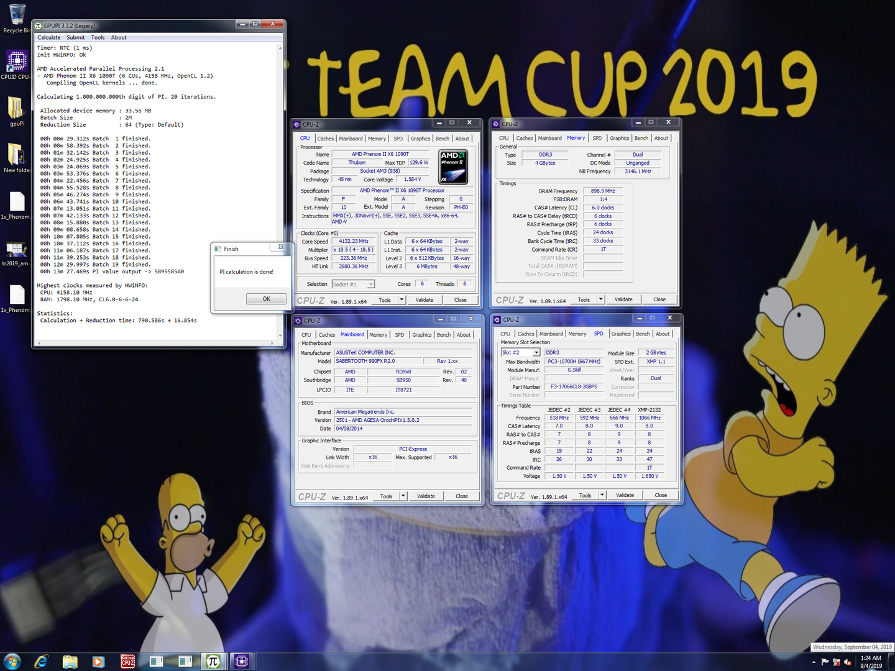Click OK in the Finish dialog
The image size is (895, 671).
pyautogui.click(x=266, y=299)
